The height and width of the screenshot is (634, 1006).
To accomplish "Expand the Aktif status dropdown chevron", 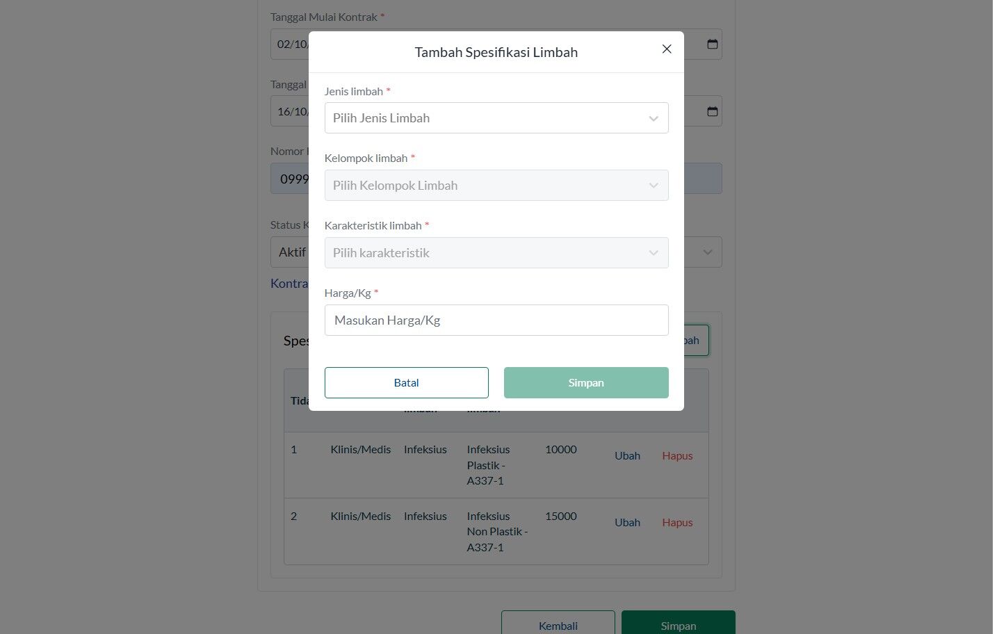I will coord(708,252).
